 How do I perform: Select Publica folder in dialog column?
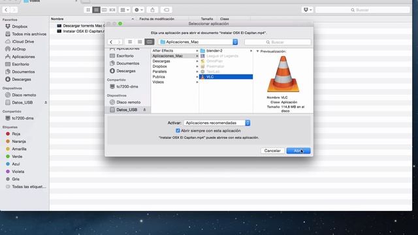pos(175,77)
